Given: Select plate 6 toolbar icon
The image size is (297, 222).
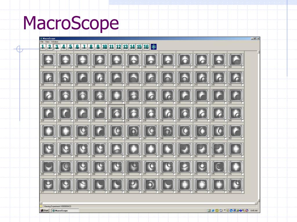Looking at the screenshot, I should tap(77, 47).
